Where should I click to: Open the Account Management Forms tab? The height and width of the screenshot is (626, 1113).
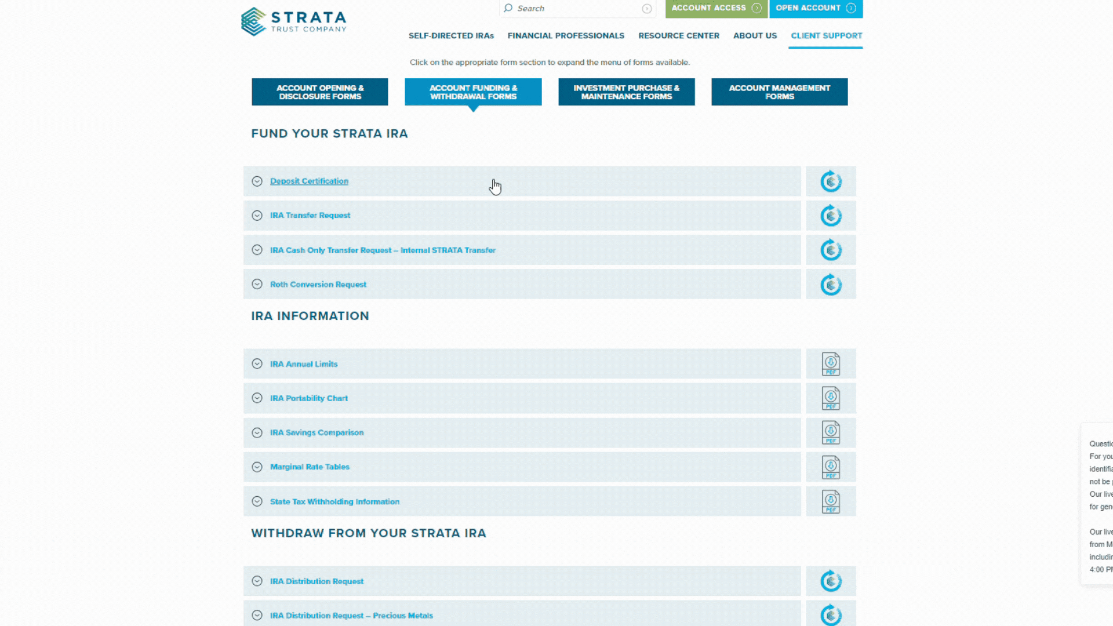click(779, 92)
